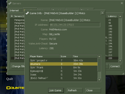Click the player list scrollbar thumb
Image resolution: width=125 pixels, height=94 pixels.
click(99, 65)
